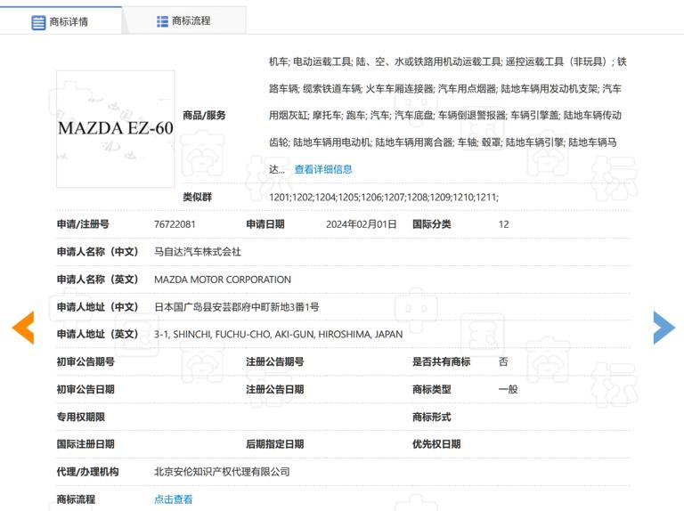Click the 类似群 label

click(197, 197)
